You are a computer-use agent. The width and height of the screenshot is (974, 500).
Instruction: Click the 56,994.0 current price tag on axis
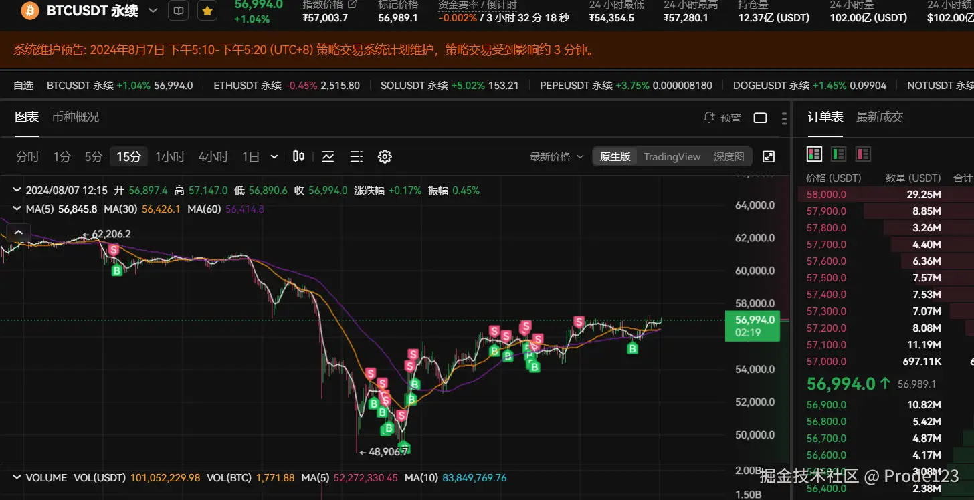pos(753,325)
